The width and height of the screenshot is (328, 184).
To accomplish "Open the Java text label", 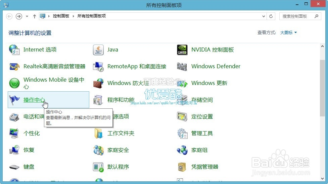I will tap(112, 50).
